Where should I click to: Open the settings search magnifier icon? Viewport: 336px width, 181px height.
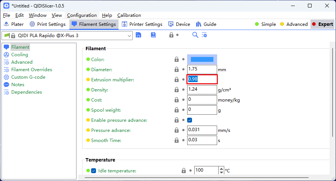pos(195,35)
